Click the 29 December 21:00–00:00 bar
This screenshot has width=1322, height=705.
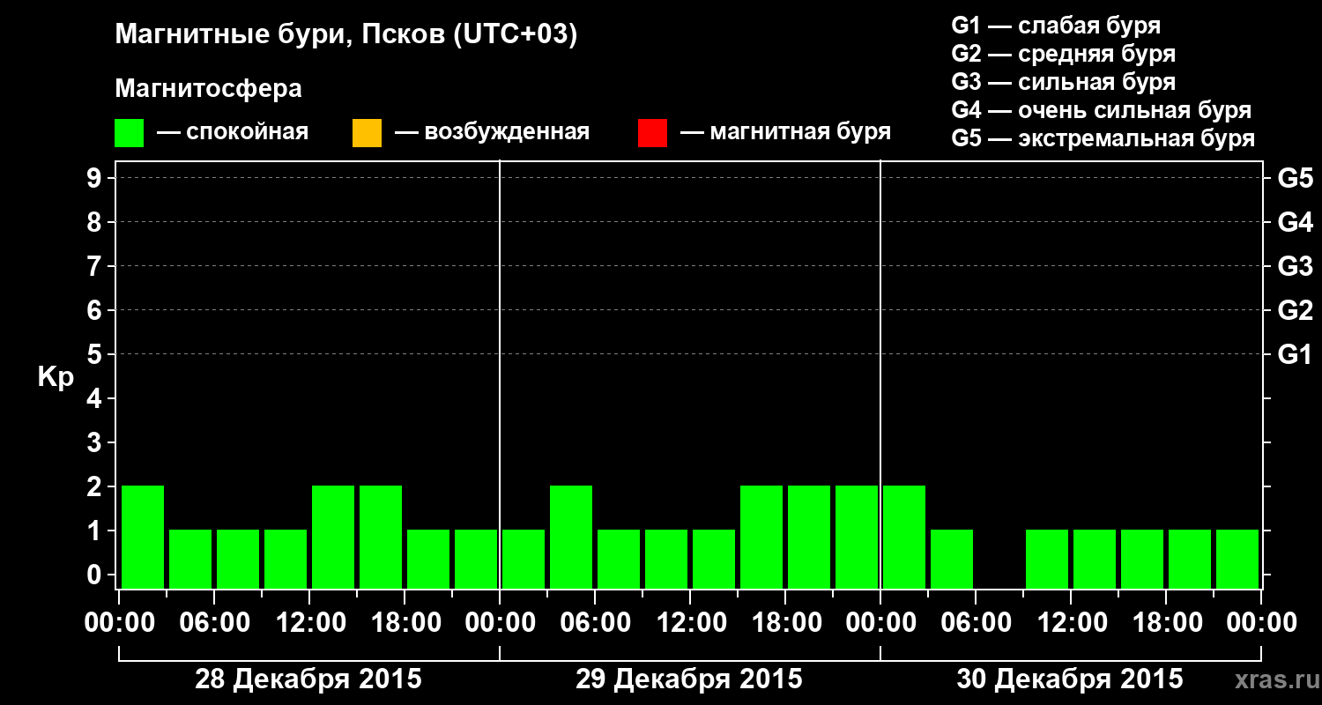click(857, 537)
